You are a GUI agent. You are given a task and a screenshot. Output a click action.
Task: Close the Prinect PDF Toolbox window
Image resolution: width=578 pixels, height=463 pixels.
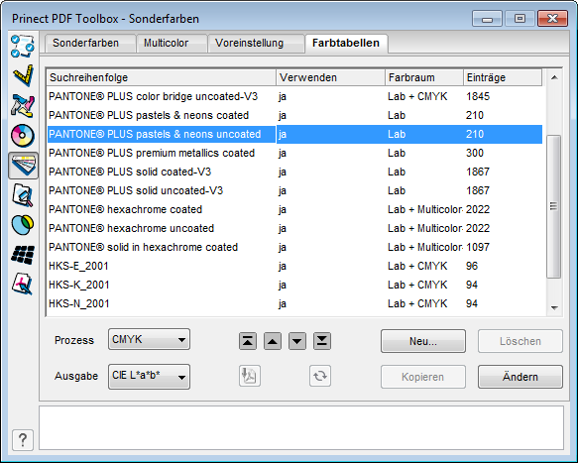(552, 19)
